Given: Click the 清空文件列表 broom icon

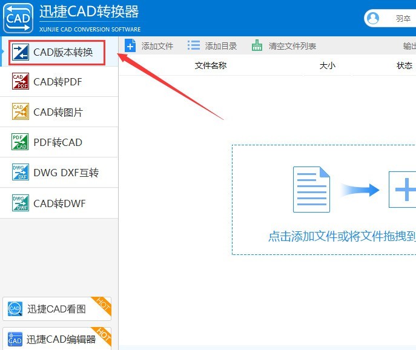Looking at the screenshot, I should pyautogui.click(x=257, y=45).
